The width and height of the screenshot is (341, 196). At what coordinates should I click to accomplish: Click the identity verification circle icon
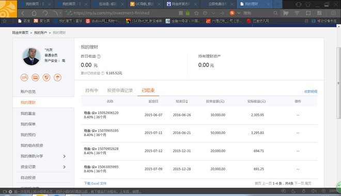[24, 77]
